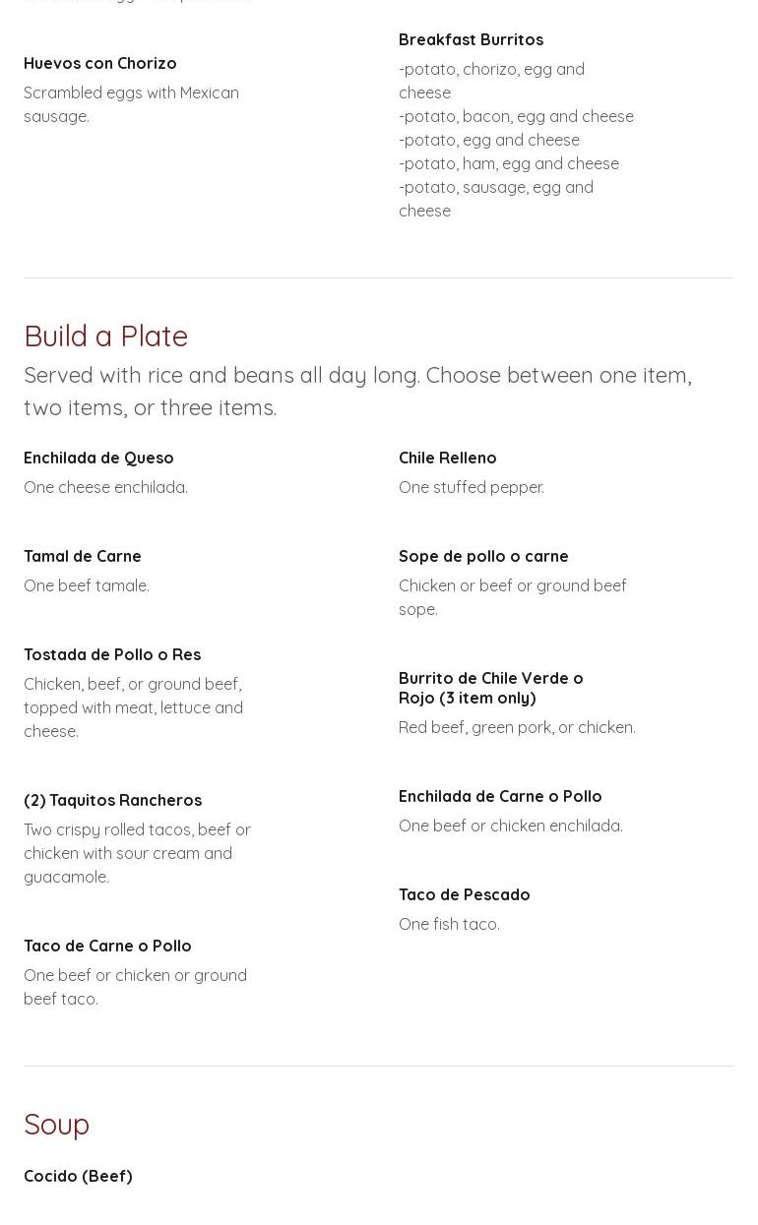Click Sope de pollo o carne title
The height and width of the screenshot is (1225, 758).
coord(483,556)
